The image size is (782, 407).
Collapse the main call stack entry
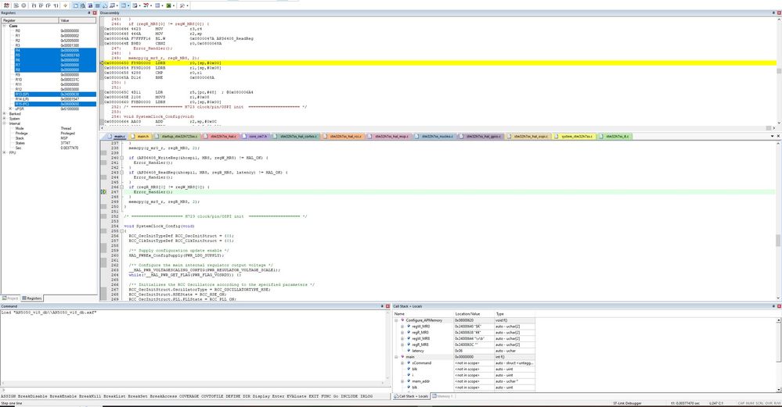397,357
